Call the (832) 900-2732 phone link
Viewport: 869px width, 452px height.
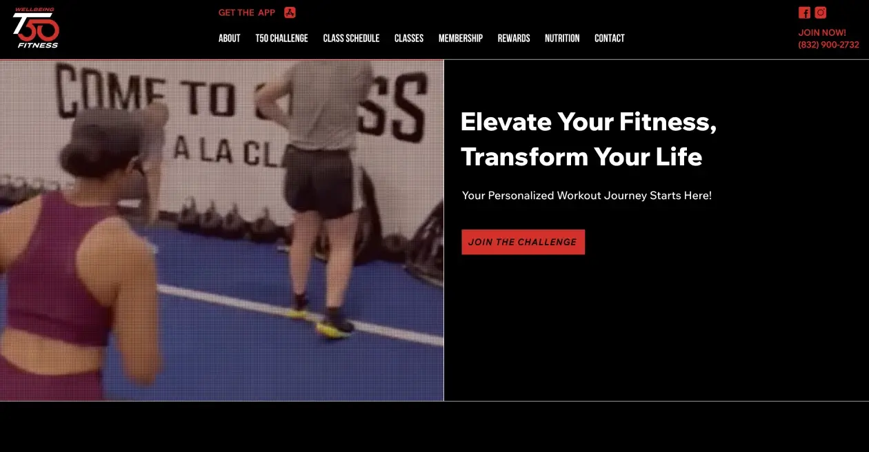coord(828,45)
